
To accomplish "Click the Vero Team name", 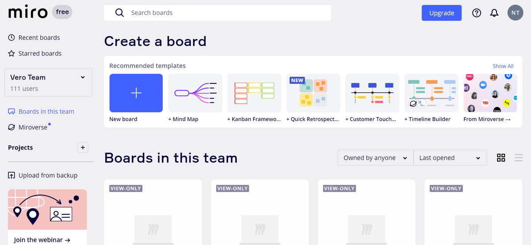I will click(x=28, y=77).
